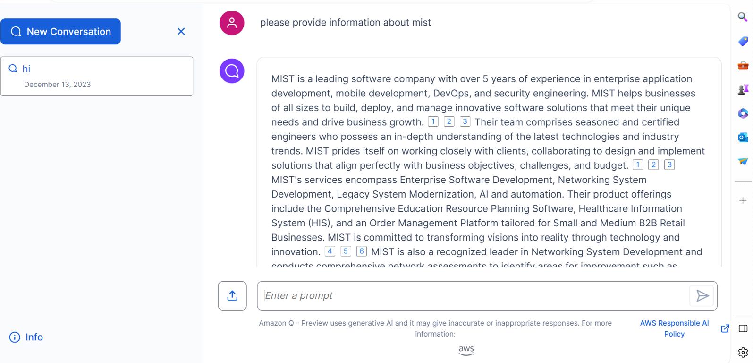Click the upload file button
Image resolution: width=753 pixels, height=363 pixels.
coord(232,296)
